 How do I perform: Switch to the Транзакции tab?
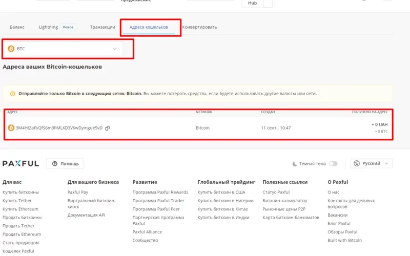tap(102, 27)
